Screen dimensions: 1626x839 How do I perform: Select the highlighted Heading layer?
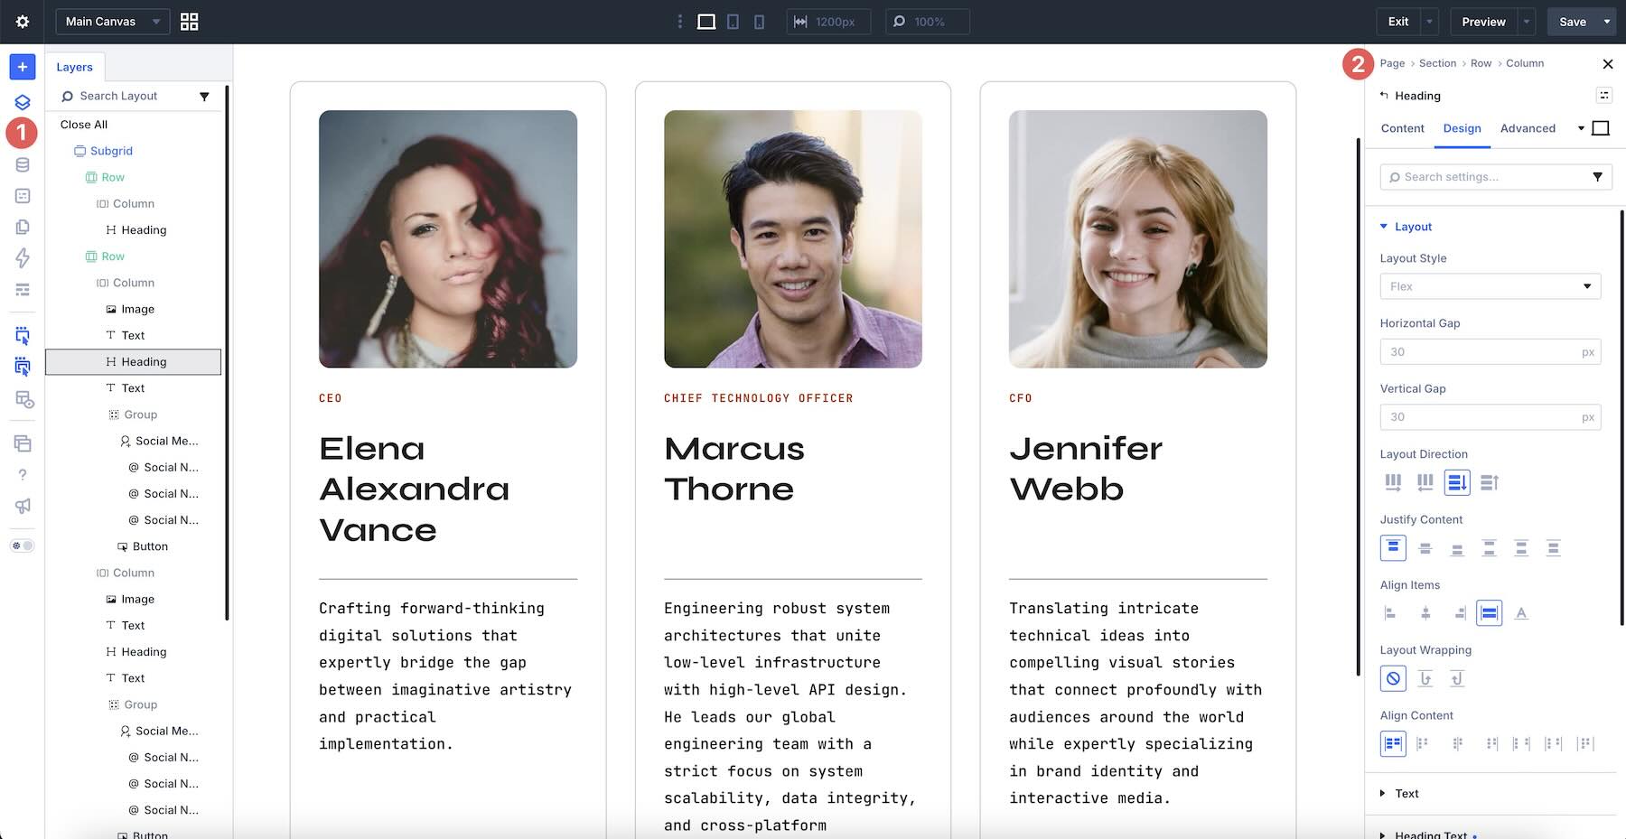pyautogui.click(x=133, y=362)
